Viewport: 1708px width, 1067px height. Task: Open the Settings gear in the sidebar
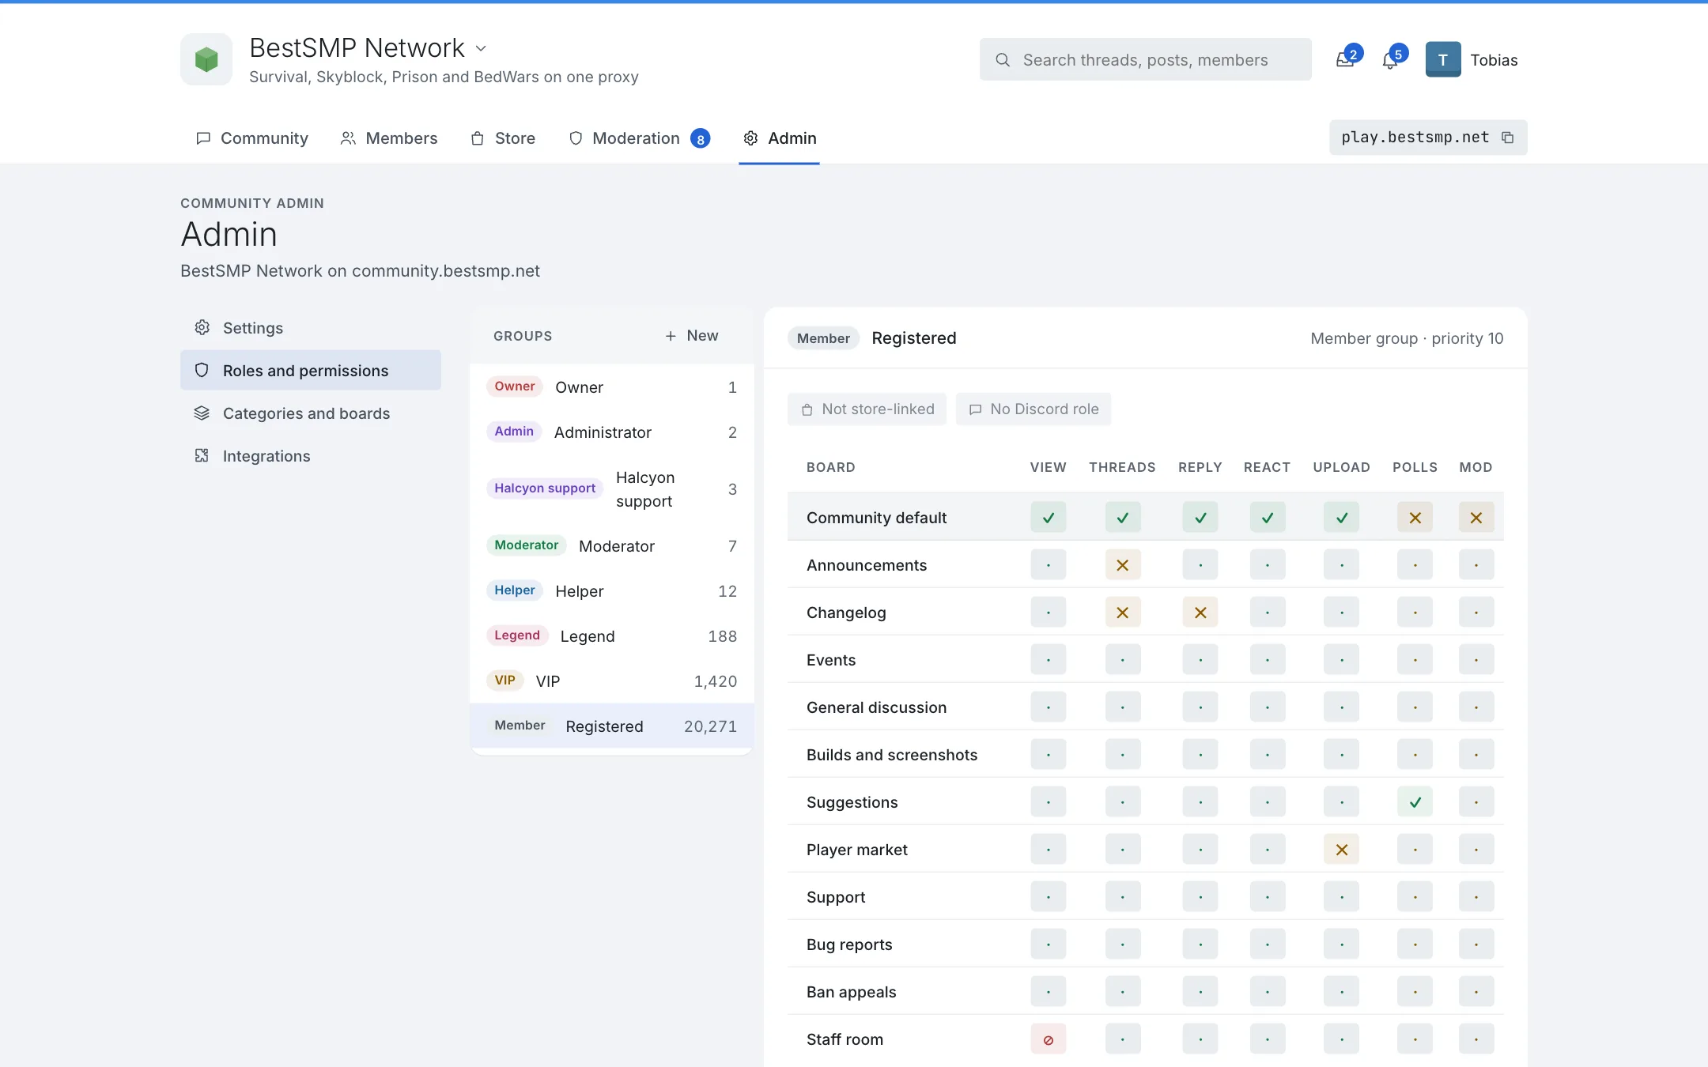pos(202,327)
